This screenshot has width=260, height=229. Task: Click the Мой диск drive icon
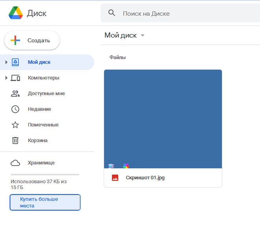click(x=15, y=62)
